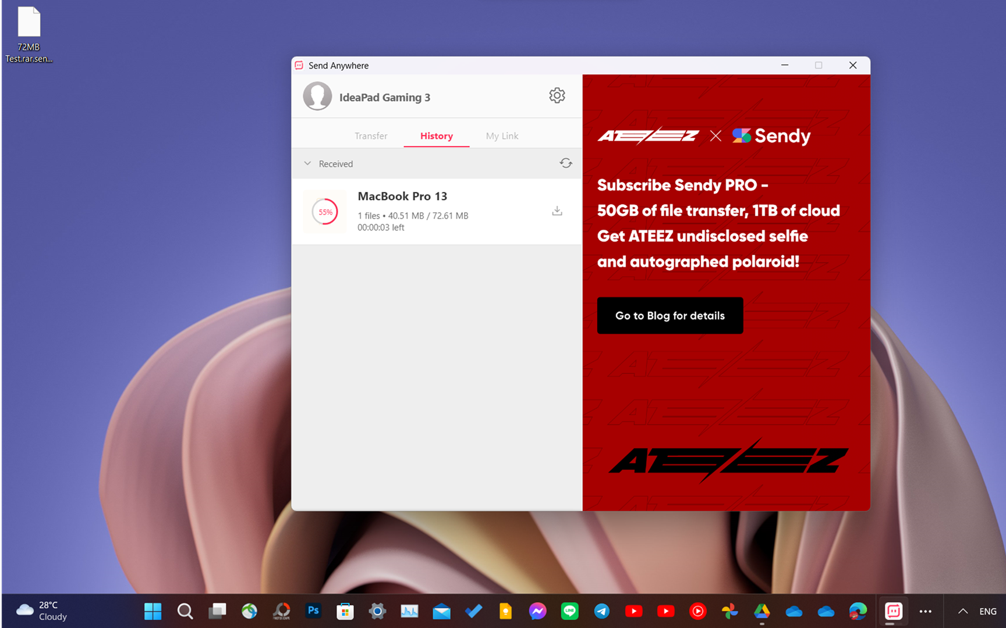1006x628 pixels.
Task: Click the download icon for MacBook Pro 13
Action: (x=557, y=211)
